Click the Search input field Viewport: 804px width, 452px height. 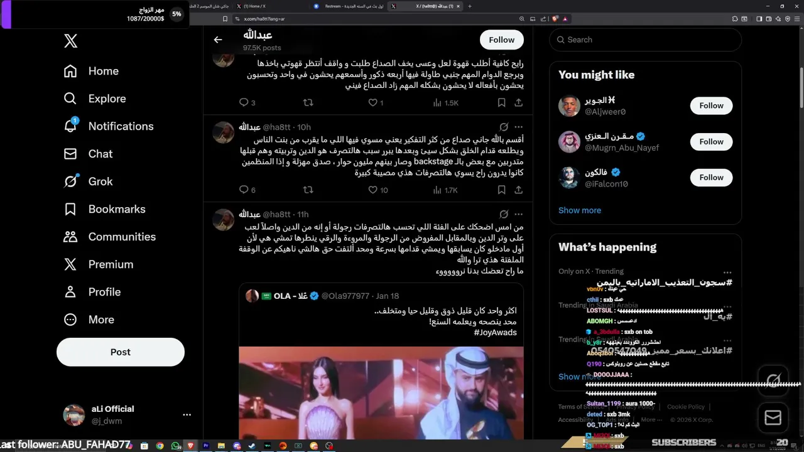click(x=646, y=40)
